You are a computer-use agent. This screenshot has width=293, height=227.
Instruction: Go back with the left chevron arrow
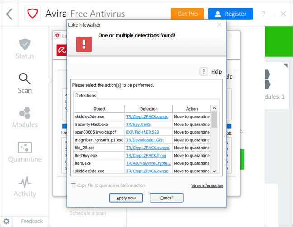pyautogui.click(x=9, y=14)
